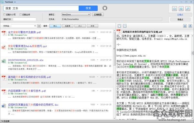Jump to previous match with up arrow icon

185,26
